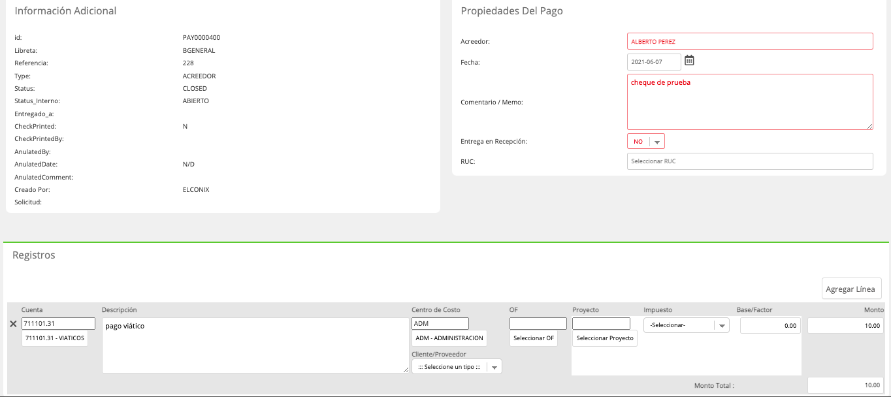Viewport: 891px width, 397px height.
Task: Focus the Acreedor field with ALBERTO PEREZ
Action: [x=750, y=41]
